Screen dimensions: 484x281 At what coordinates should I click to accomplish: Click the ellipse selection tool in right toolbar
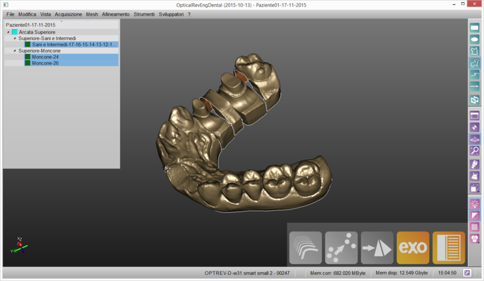pos(475,39)
